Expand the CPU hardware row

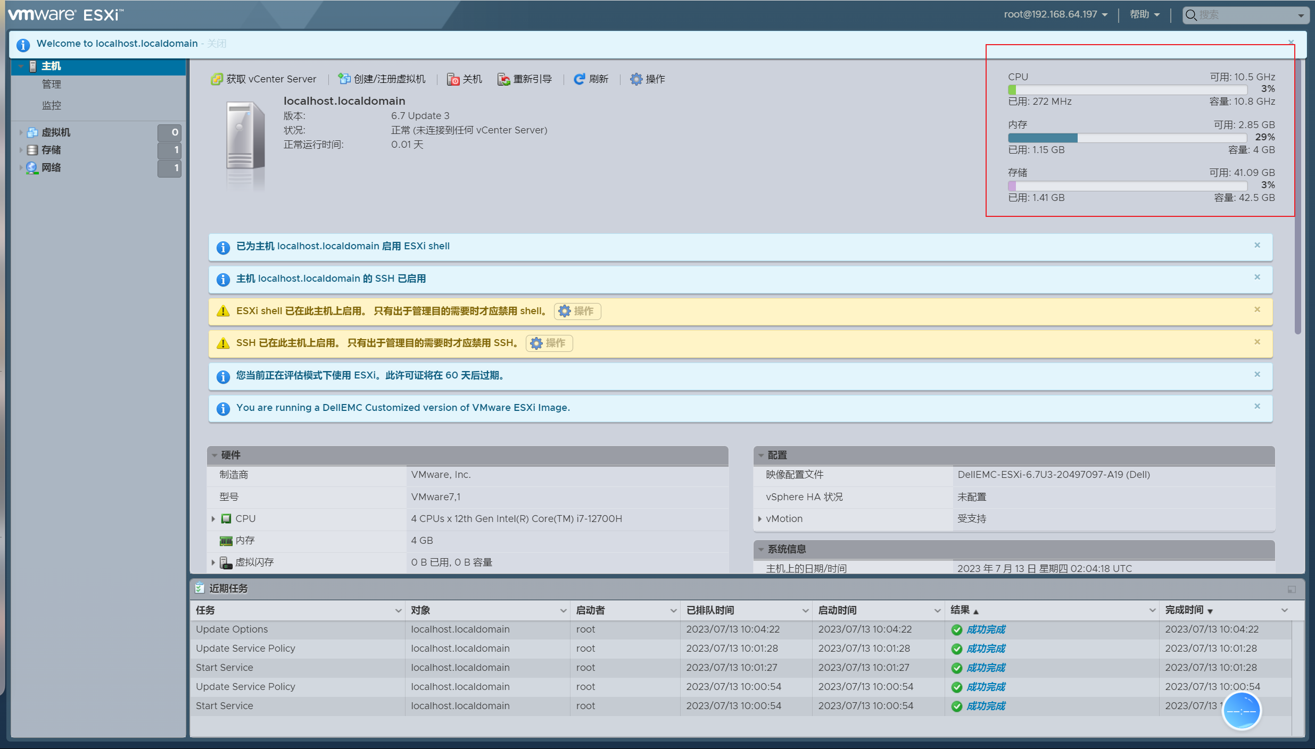[x=213, y=519]
